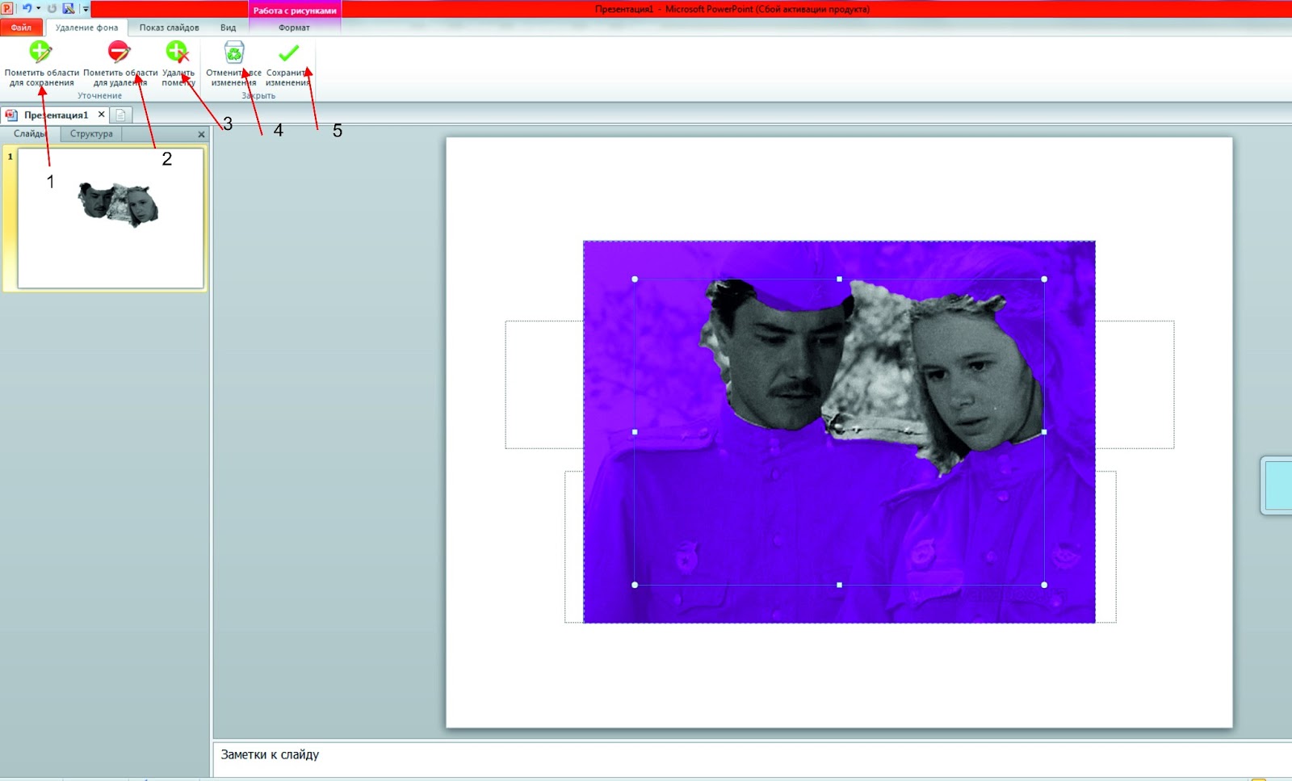Image resolution: width=1292 pixels, height=781 pixels.
Task: Open the undo history dropdown arrow
Action: (x=38, y=8)
